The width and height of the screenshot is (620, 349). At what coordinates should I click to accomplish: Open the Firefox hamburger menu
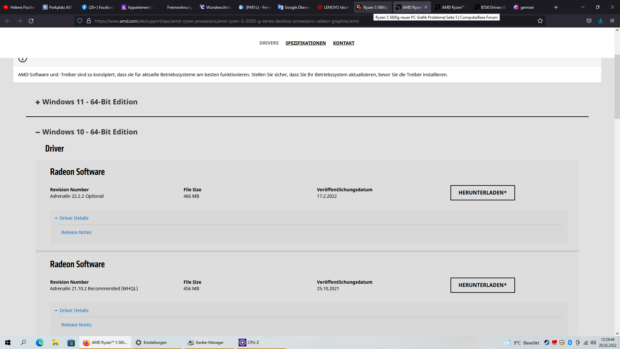(x=612, y=21)
